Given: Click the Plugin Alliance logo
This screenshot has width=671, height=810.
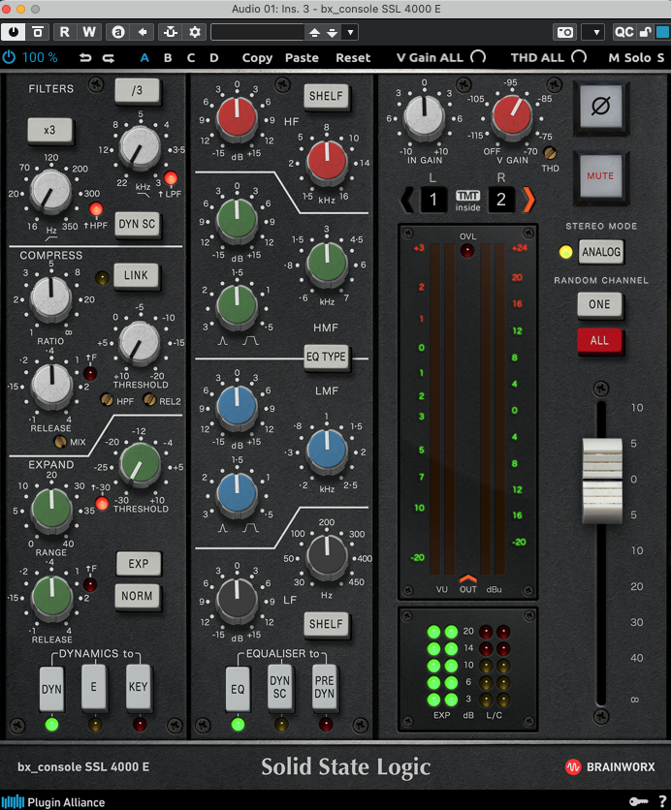Looking at the screenshot, I should click(x=53, y=801).
